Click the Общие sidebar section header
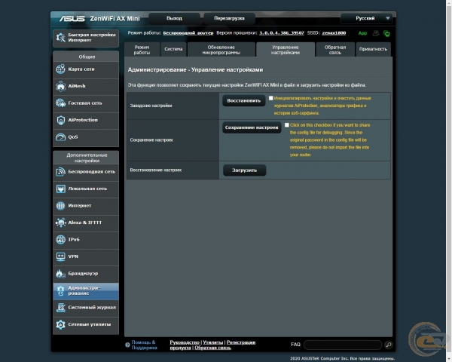This screenshot has width=452, height=362. click(87, 57)
